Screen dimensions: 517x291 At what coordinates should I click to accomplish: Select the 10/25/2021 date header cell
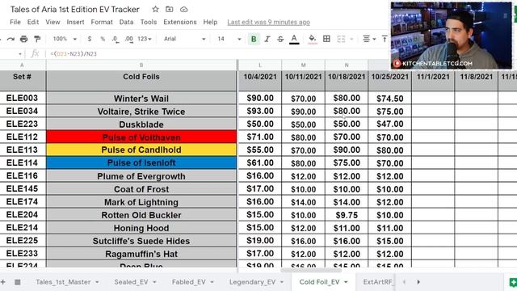click(x=389, y=80)
